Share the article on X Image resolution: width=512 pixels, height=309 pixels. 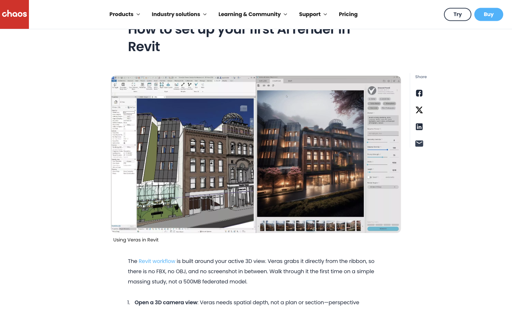(419, 110)
